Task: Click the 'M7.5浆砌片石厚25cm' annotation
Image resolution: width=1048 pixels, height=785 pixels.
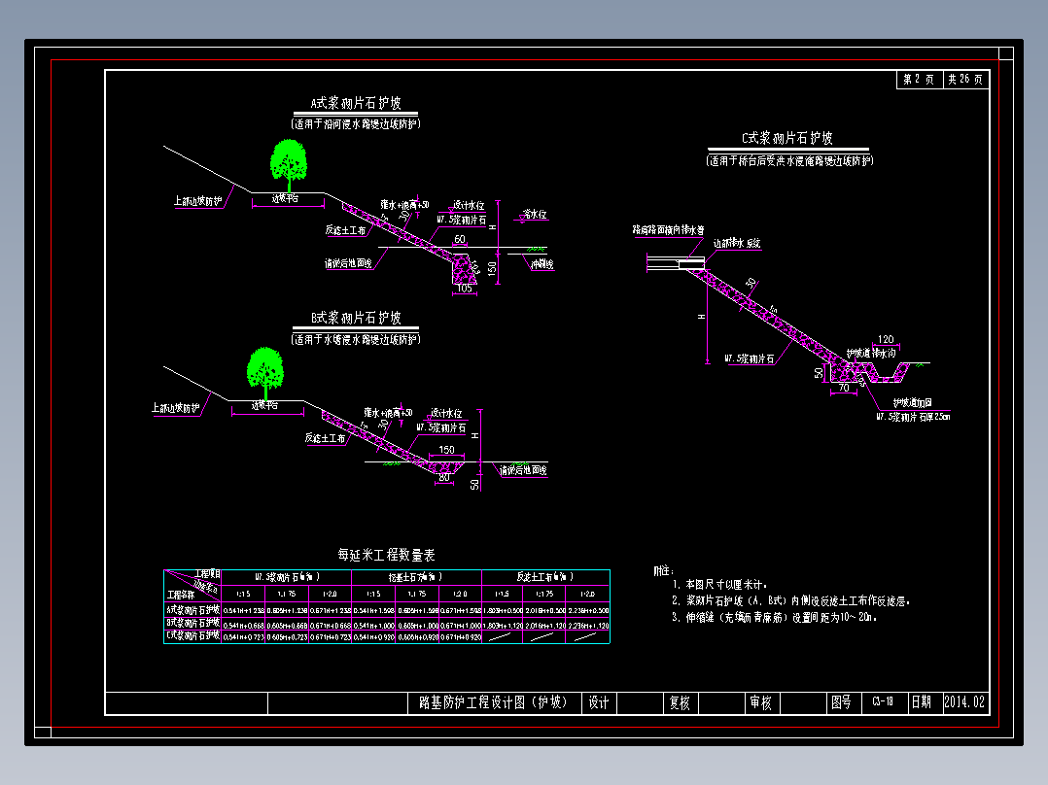Action: pyautogui.click(x=913, y=417)
